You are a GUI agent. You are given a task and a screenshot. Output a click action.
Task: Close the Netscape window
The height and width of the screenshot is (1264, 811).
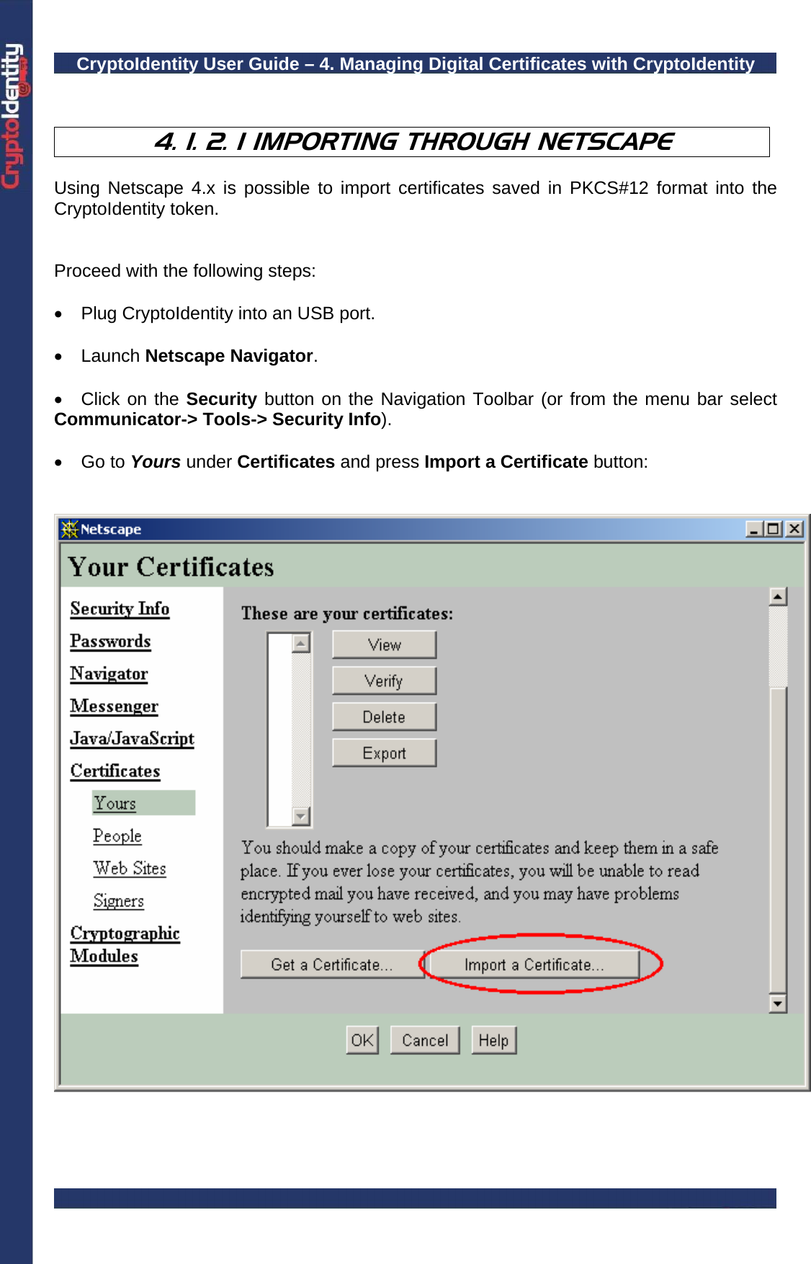(x=794, y=529)
